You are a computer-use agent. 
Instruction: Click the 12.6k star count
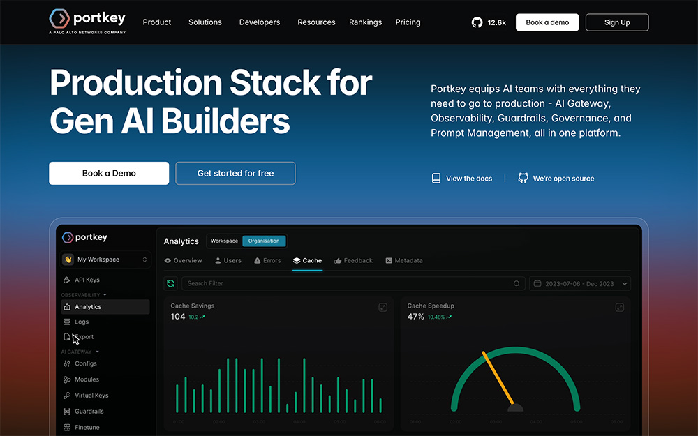pos(497,22)
